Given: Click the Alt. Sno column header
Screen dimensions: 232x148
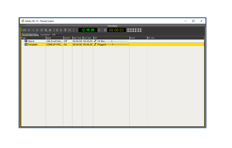Looking at the screenshot, I should tap(175, 38).
